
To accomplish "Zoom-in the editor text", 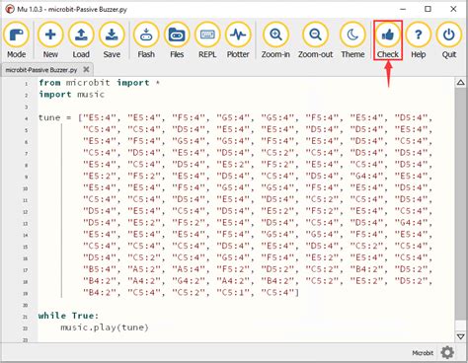I will coord(275,40).
